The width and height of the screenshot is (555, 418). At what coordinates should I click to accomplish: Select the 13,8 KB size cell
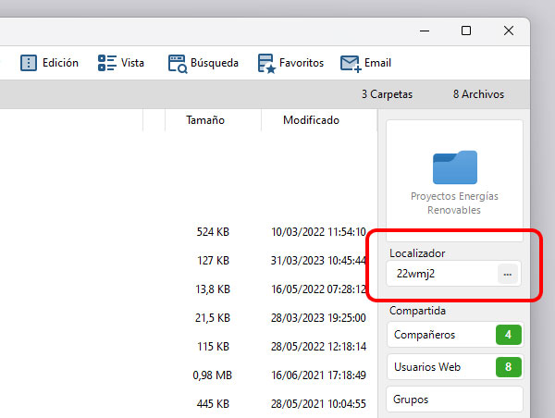213,289
